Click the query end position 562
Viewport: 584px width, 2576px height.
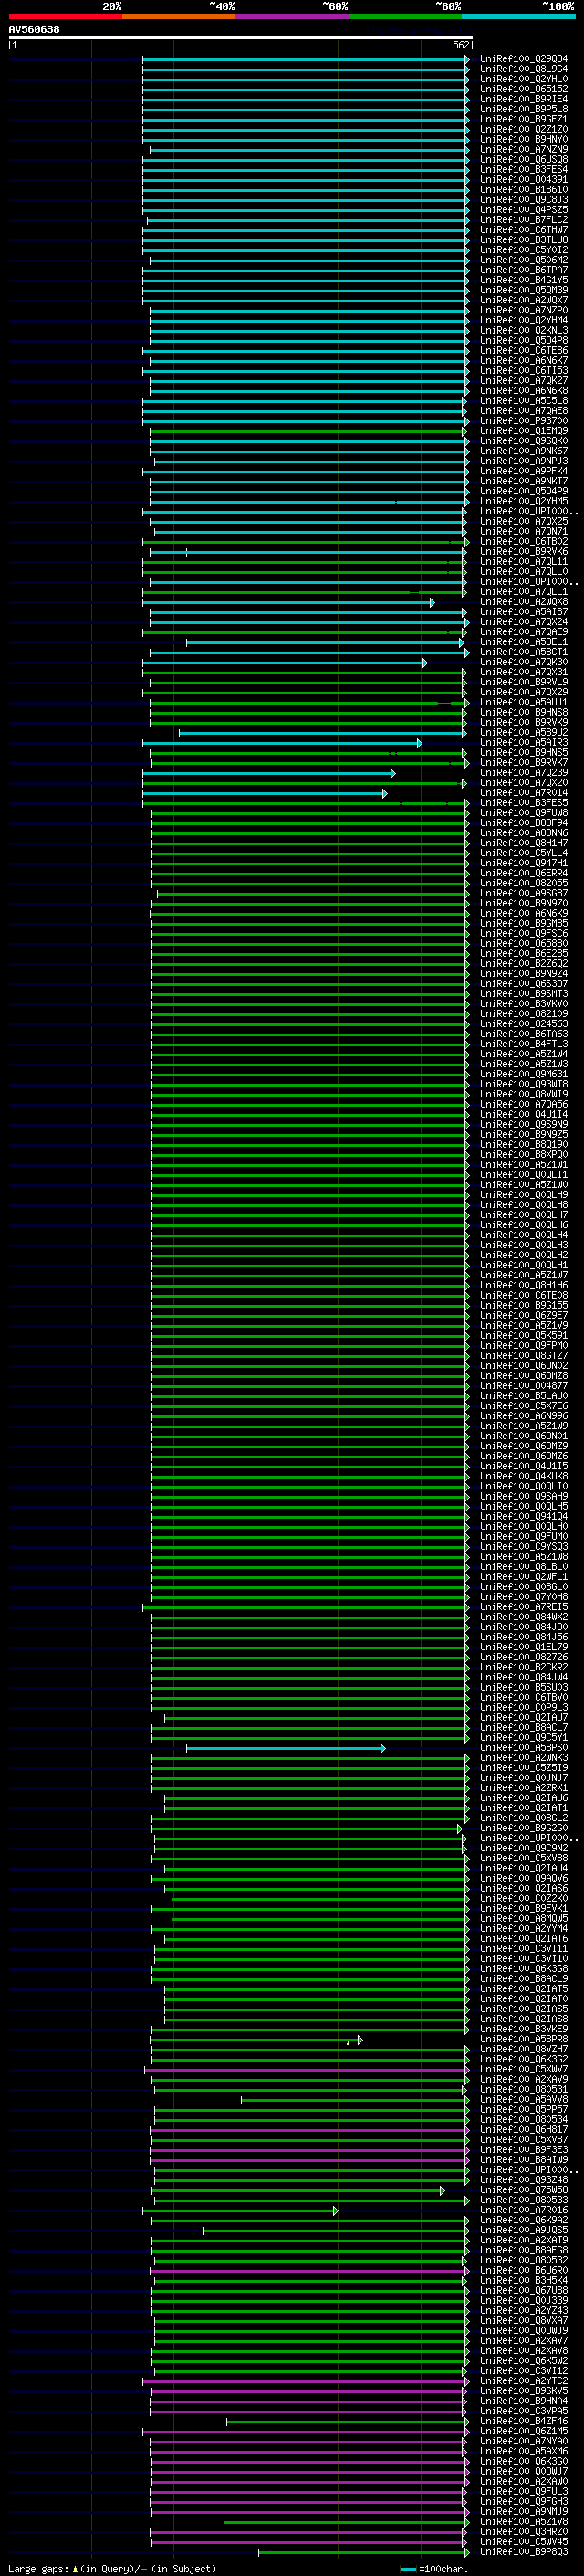click(x=461, y=45)
